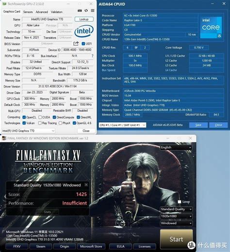Screen dimensions: 230x252
Task: Open the GPU-Z hamburger menu icon
Action: [x=93, y=11]
